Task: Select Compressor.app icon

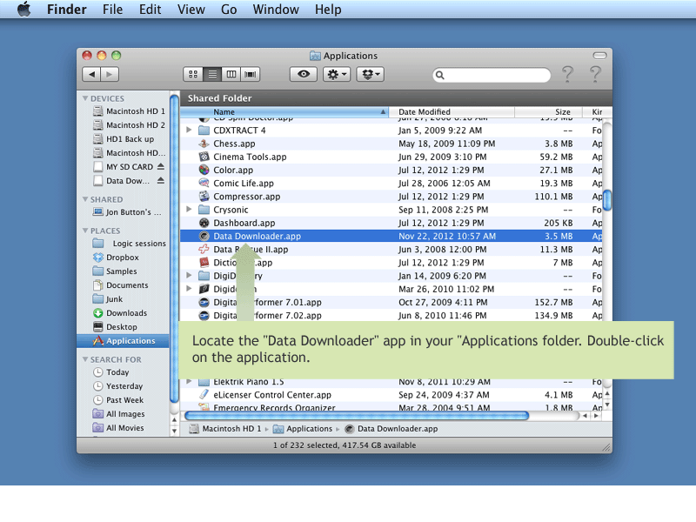Action: (x=204, y=197)
